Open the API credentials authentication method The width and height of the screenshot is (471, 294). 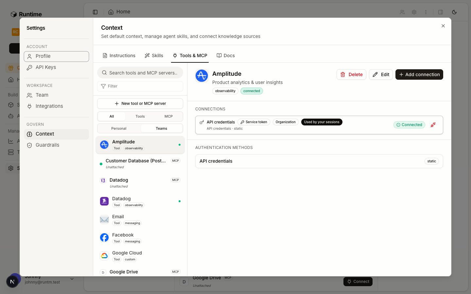(x=319, y=161)
